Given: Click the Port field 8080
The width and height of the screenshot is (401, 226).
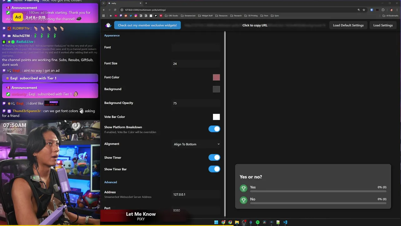Looking at the screenshot, I should pyautogui.click(x=196, y=210).
